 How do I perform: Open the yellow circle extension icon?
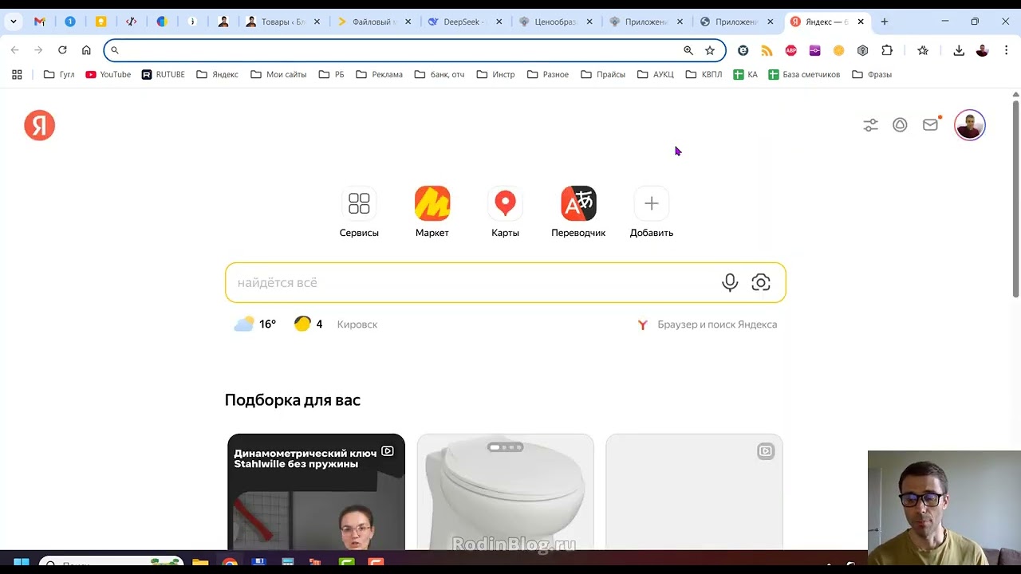[x=838, y=50]
